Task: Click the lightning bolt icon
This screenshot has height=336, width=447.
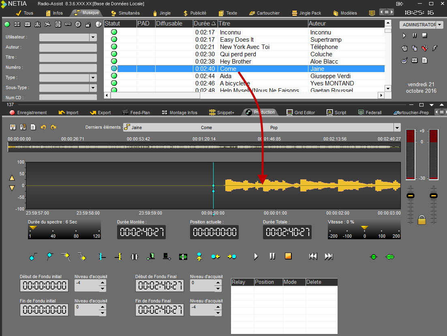Action: click(435, 49)
